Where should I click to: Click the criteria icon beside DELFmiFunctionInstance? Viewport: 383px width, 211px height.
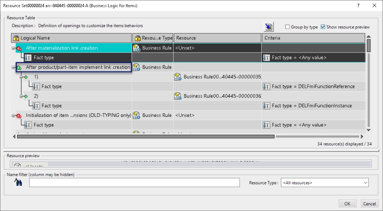pos(267,106)
